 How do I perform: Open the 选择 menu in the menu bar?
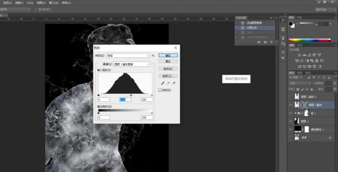[7, 3]
